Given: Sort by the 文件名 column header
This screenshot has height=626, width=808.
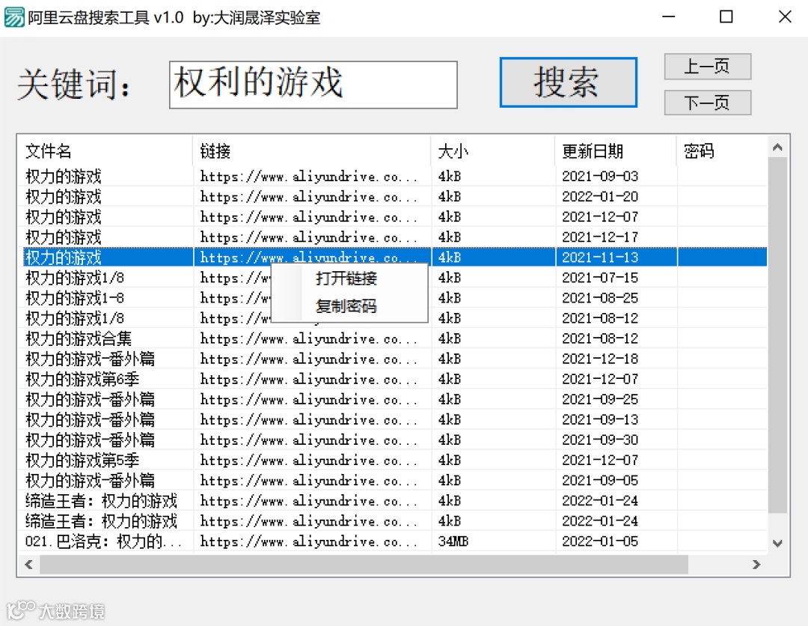Looking at the screenshot, I should (x=105, y=151).
